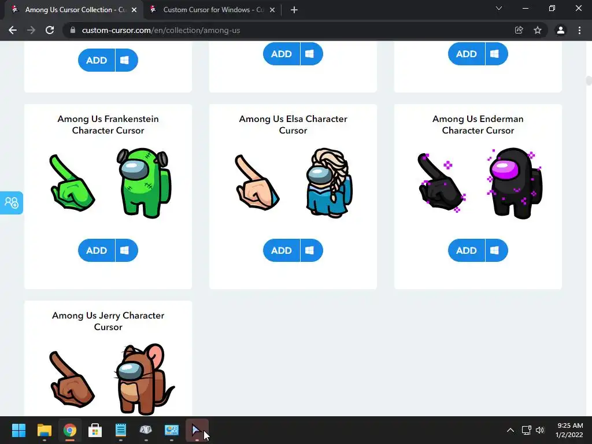Click the Frankenstein green pointer hand image
The image size is (592, 444).
tap(72, 183)
